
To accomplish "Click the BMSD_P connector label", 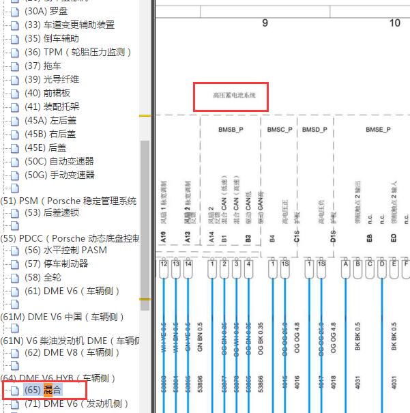I will (x=314, y=130).
